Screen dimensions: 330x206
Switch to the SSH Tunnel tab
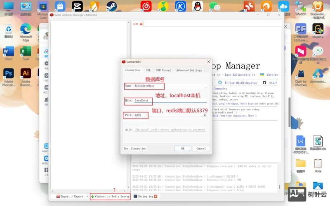tap(163, 70)
